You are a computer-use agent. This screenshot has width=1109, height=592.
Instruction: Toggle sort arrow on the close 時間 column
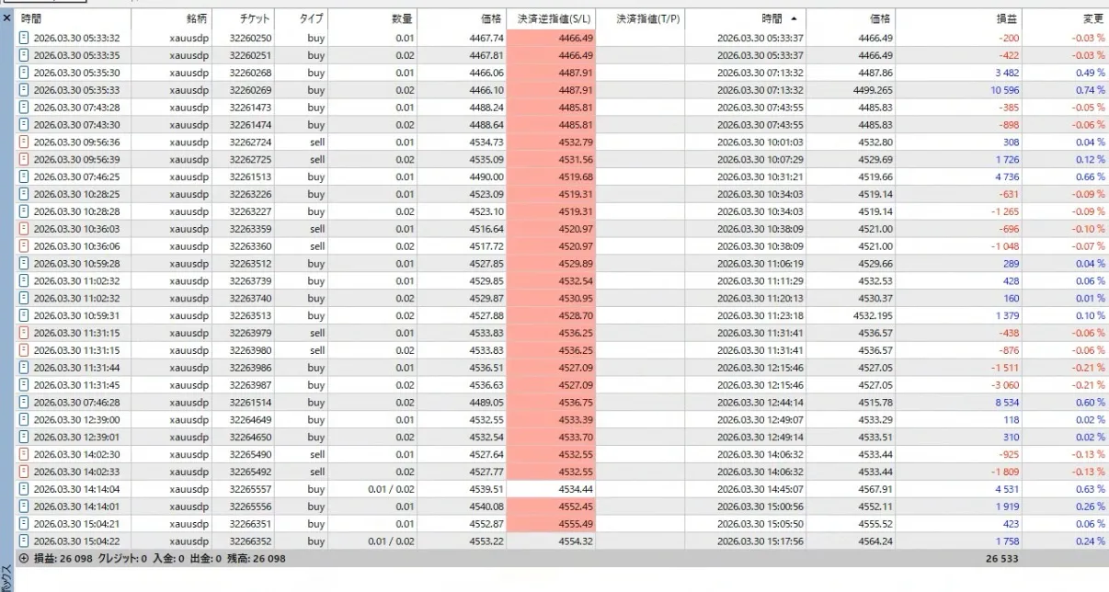click(x=794, y=18)
